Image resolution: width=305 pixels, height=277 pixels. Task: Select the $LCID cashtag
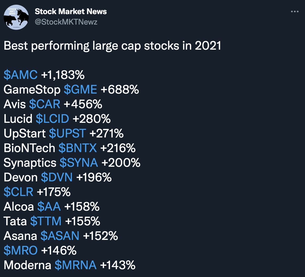pyautogui.click(x=53, y=119)
